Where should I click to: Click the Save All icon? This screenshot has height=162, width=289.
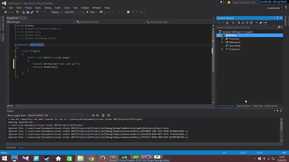click(x=32, y=12)
